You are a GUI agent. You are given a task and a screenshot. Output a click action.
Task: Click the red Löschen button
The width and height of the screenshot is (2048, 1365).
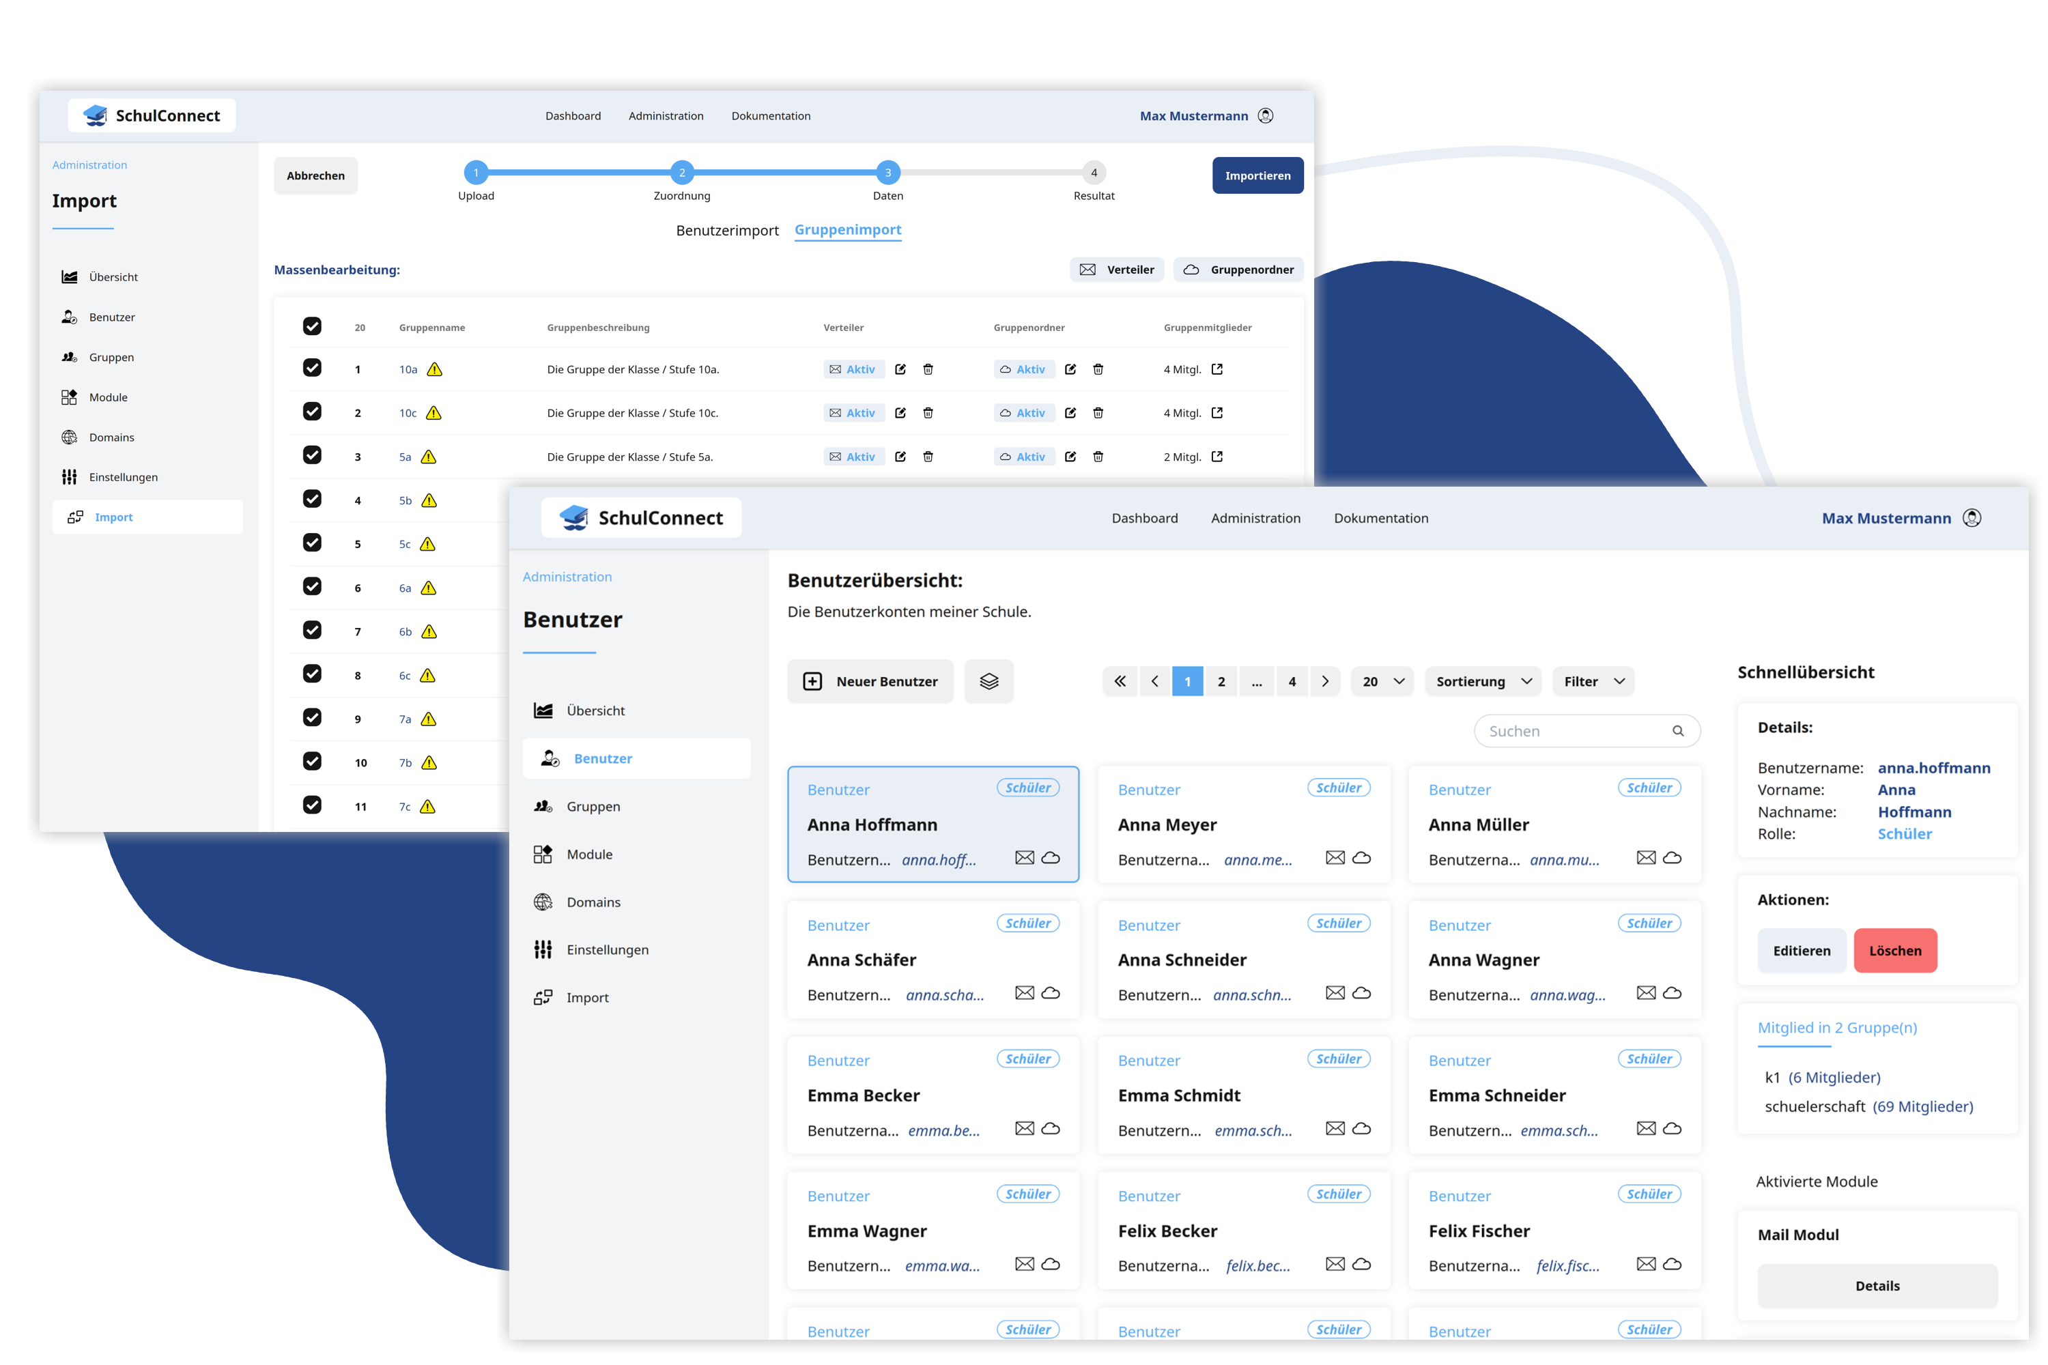pos(1895,951)
